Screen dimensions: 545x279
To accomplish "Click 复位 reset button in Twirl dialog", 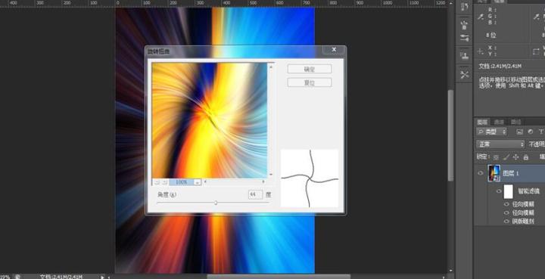I will (310, 82).
